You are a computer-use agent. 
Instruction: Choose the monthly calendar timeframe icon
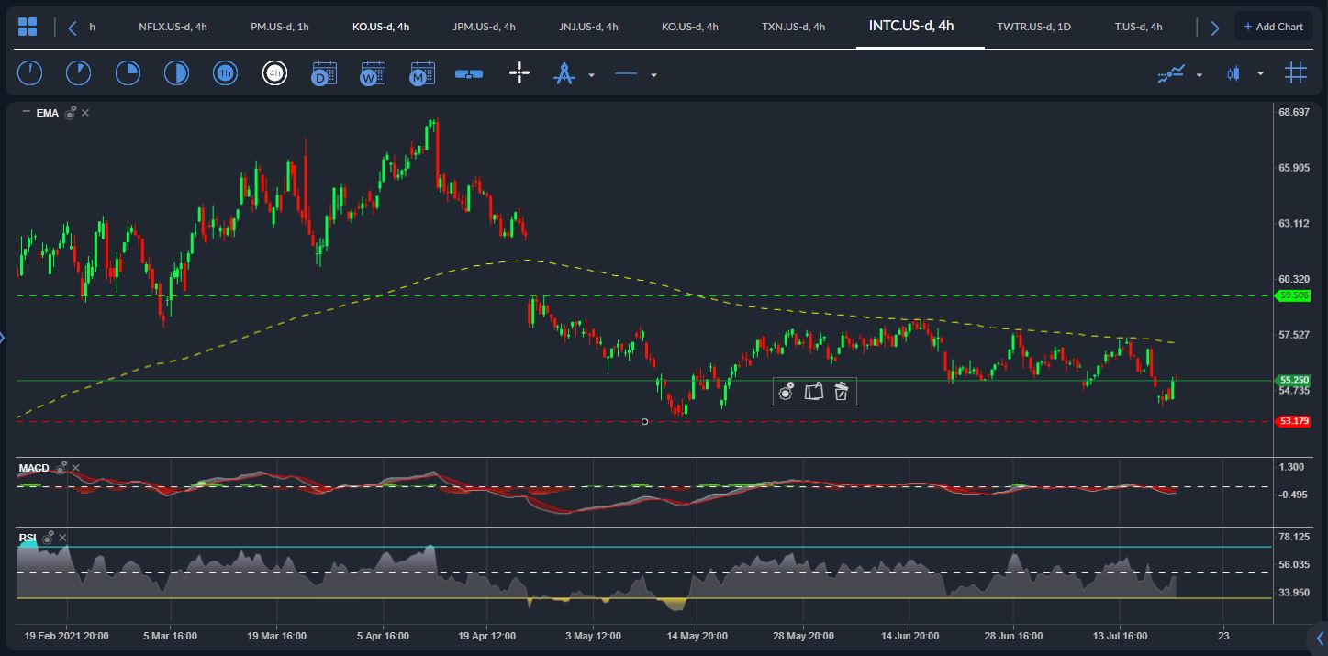click(421, 72)
